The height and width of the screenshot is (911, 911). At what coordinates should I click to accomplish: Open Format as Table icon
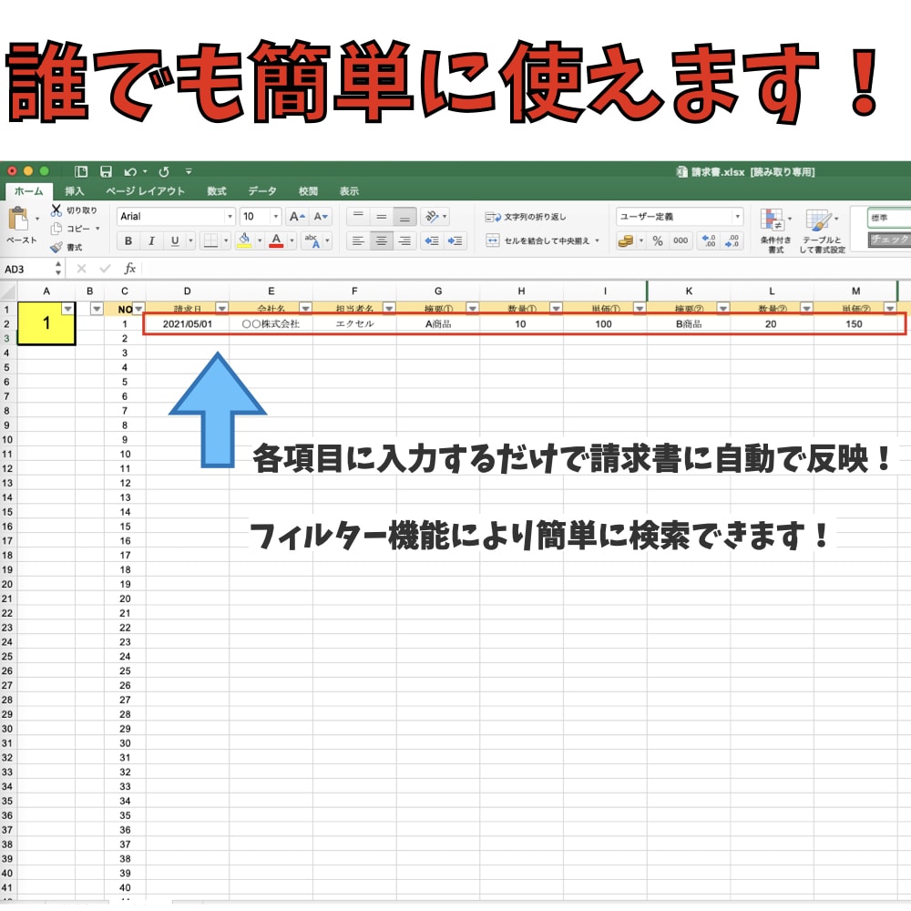pos(818,220)
